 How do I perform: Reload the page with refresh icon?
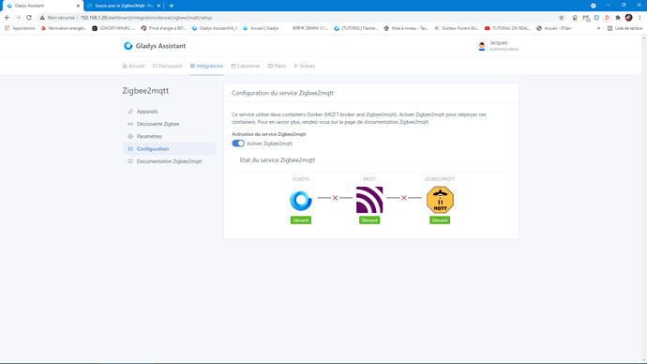coord(29,18)
